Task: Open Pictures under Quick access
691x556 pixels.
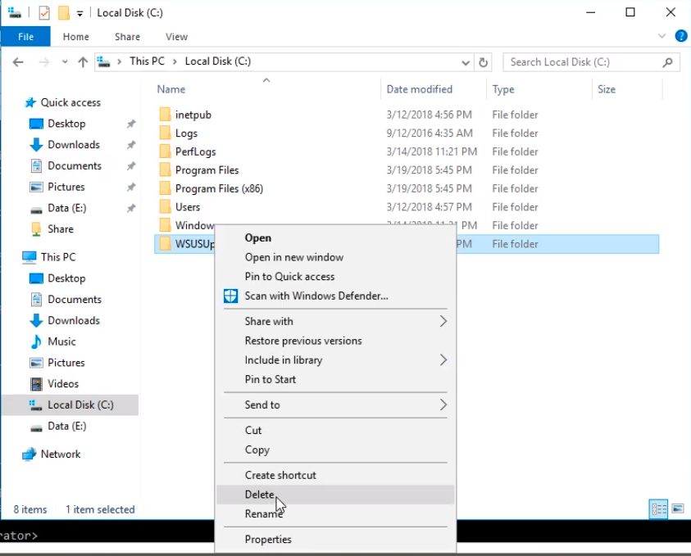Action: tap(66, 187)
